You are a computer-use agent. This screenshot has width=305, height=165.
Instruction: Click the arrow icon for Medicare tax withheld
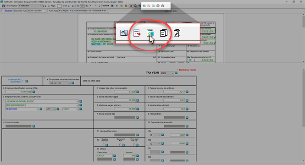(x=187, y=109)
